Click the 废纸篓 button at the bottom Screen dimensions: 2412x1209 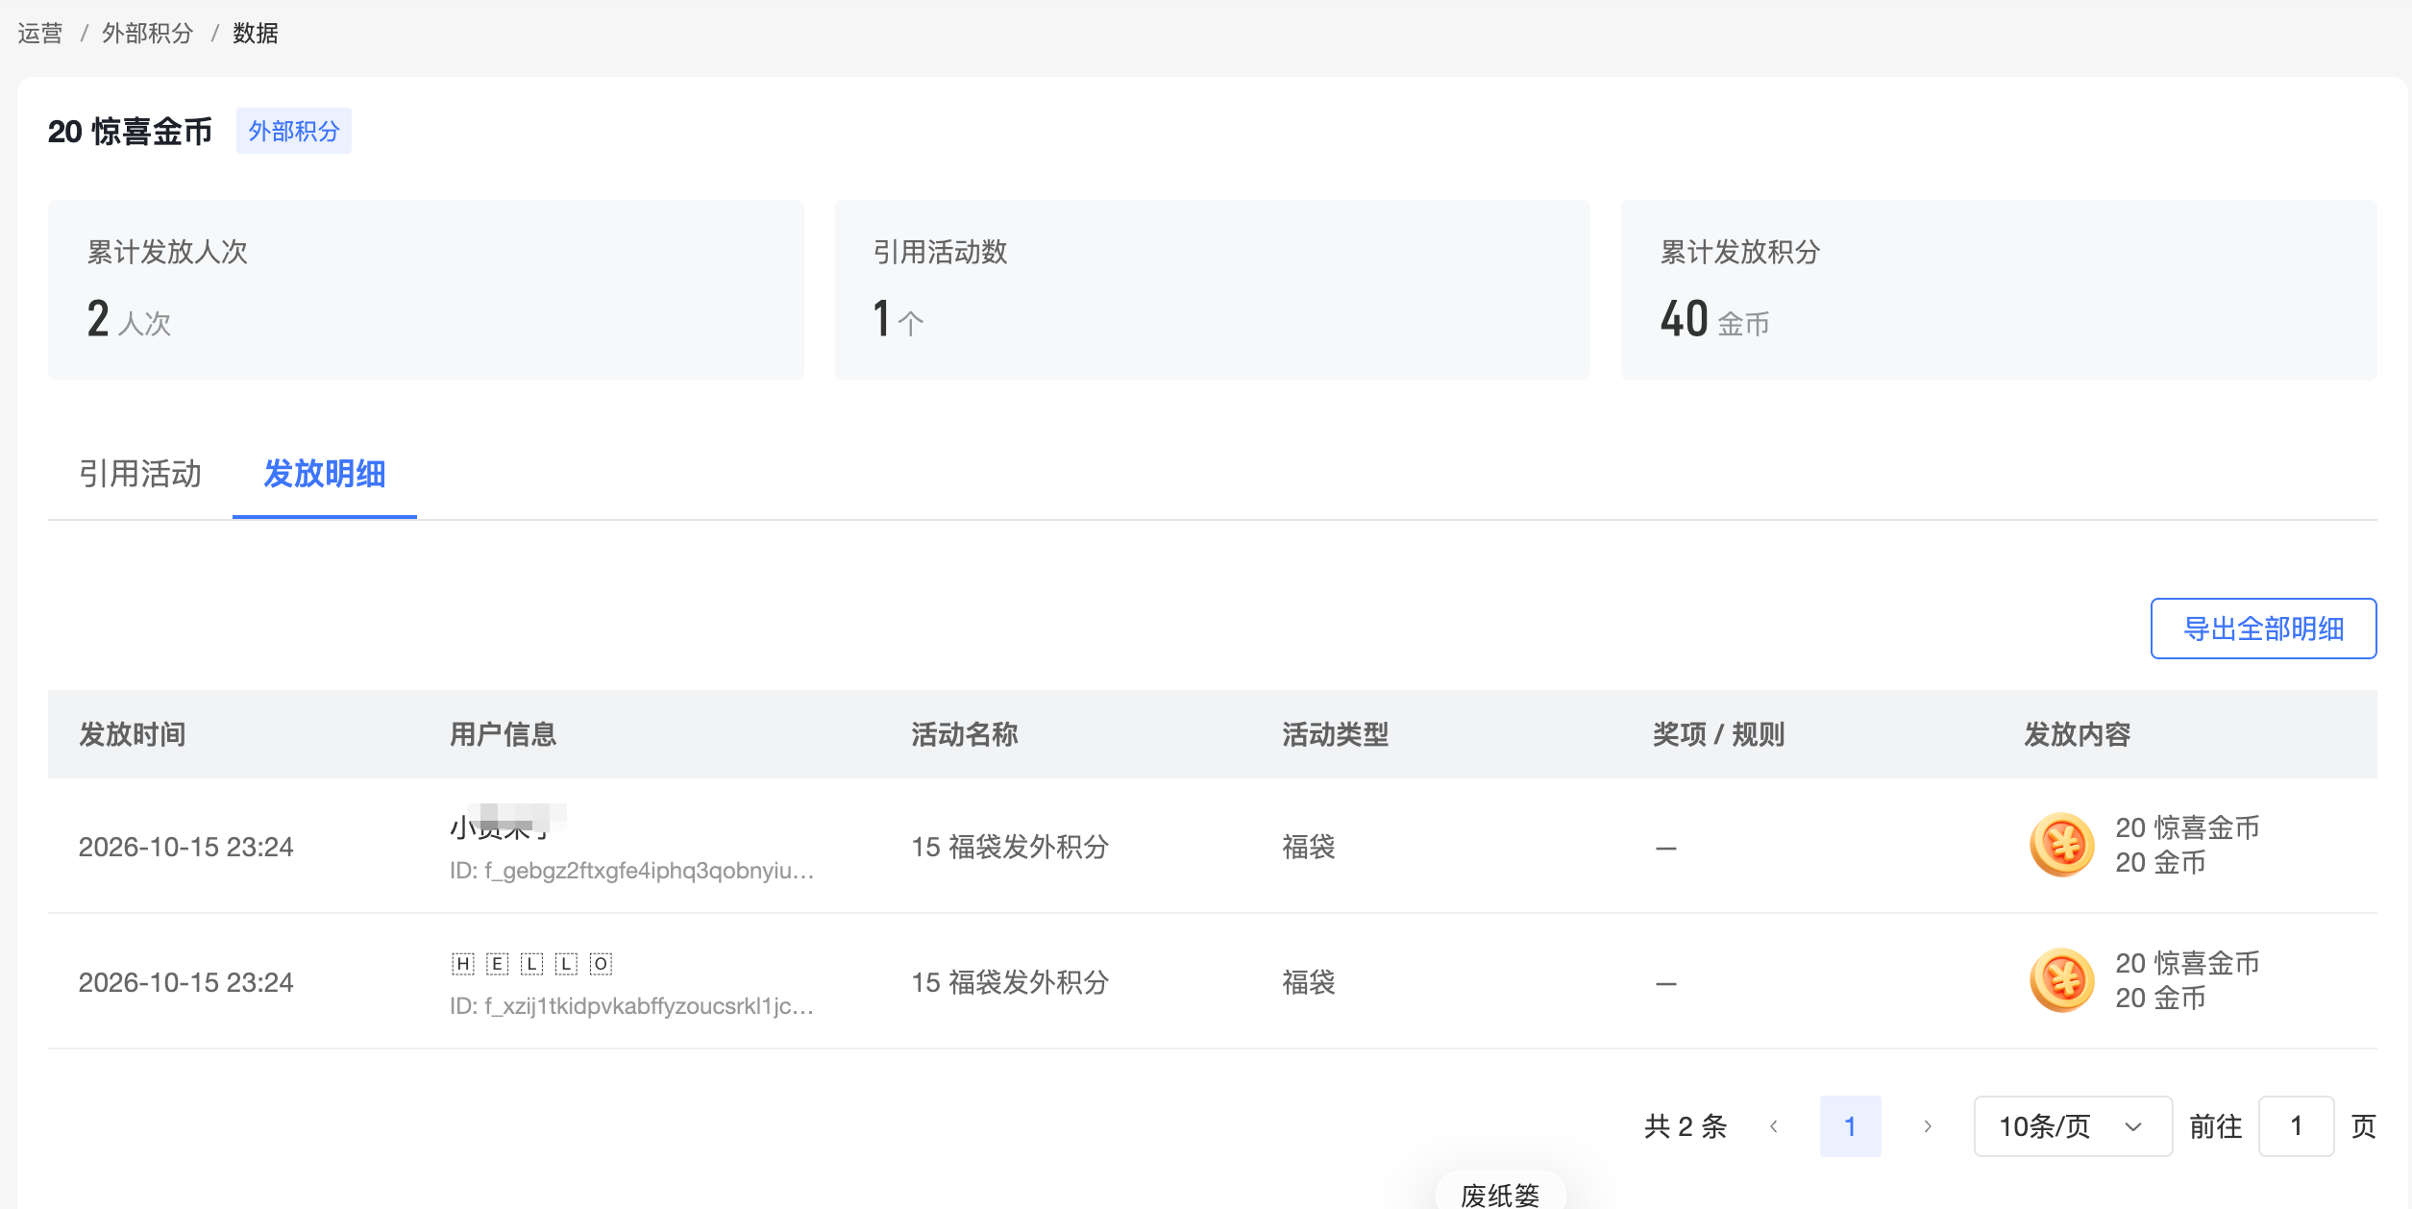click(1500, 1193)
